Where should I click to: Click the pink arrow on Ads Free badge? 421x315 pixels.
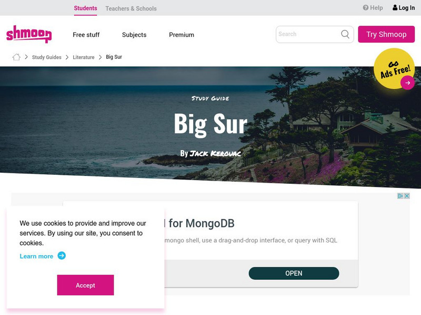pyautogui.click(x=407, y=83)
